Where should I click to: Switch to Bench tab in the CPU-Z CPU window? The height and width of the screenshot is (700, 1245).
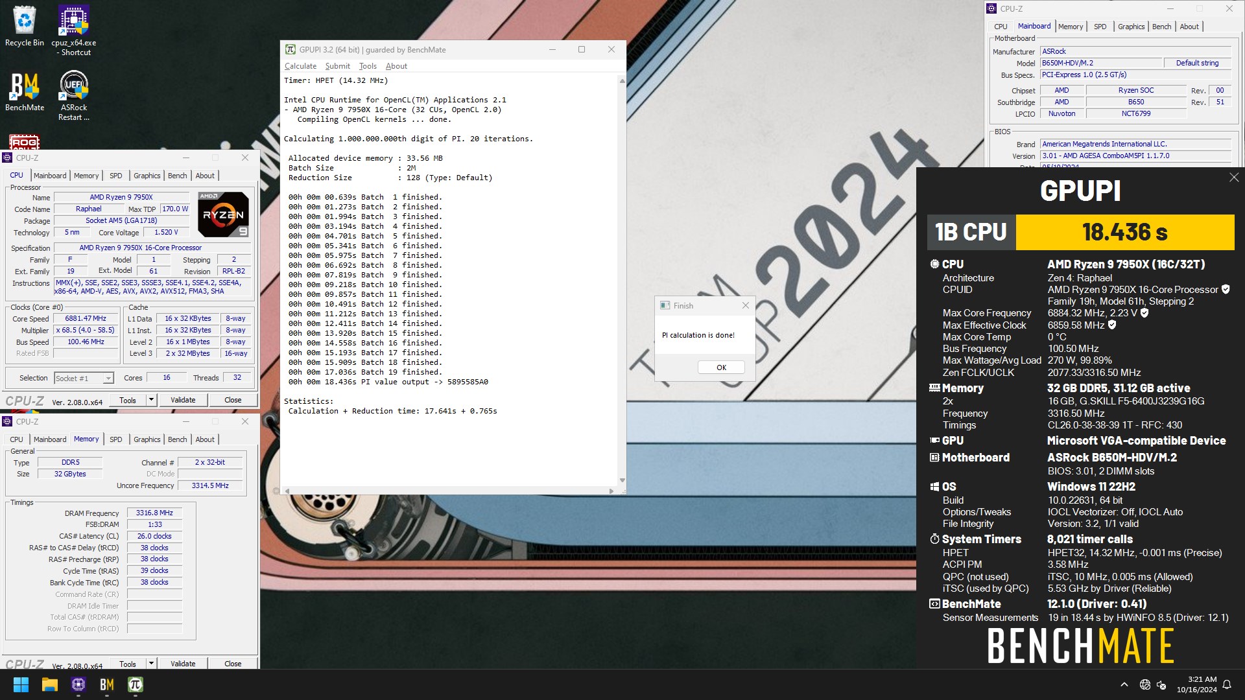click(177, 176)
